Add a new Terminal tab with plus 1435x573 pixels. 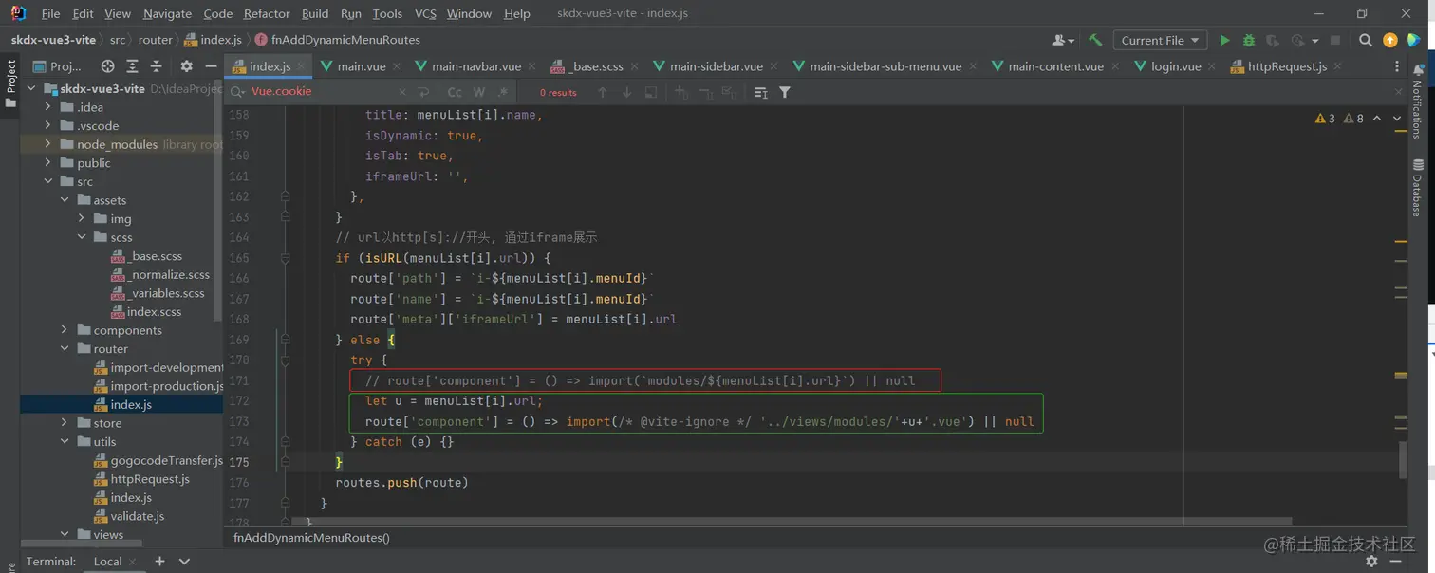pos(159,561)
